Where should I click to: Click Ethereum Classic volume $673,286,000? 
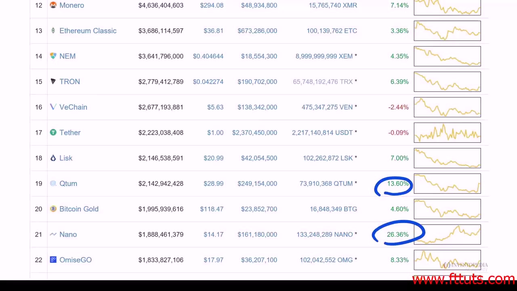(x=257, y=31)
